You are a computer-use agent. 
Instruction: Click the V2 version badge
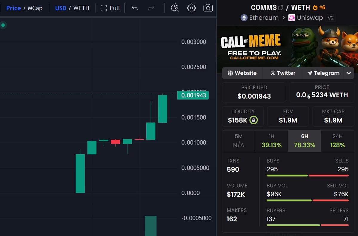(331, 18)
